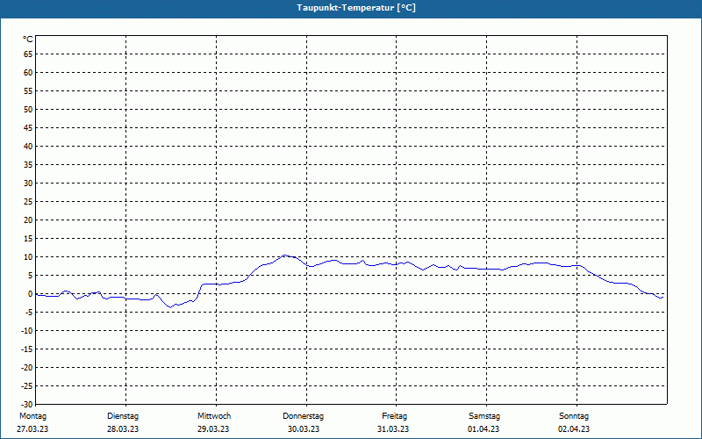Screen dimensions: 702x439
Task: Click the 40 y-axis label
Action: point(28,146)
